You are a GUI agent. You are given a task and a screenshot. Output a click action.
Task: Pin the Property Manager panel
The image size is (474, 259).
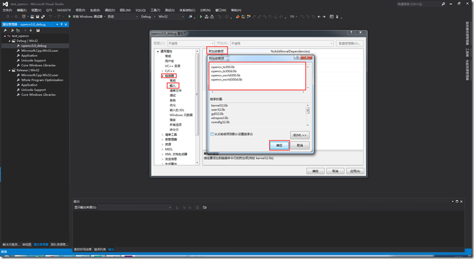62,24
